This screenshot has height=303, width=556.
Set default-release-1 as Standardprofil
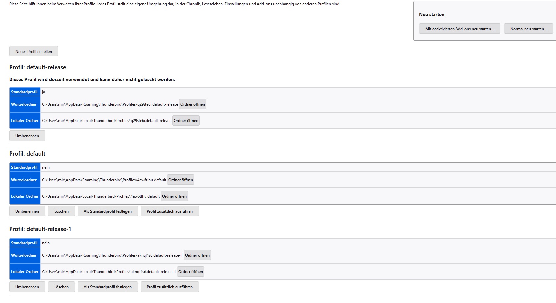click(107, 287)
